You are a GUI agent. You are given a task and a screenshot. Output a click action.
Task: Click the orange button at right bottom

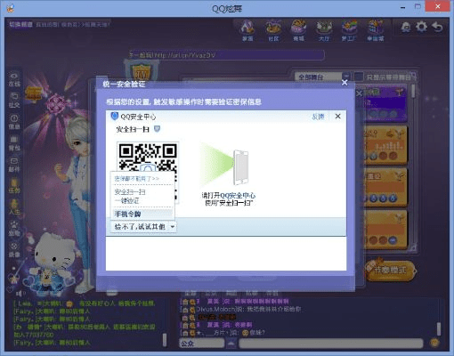point(391,271)
